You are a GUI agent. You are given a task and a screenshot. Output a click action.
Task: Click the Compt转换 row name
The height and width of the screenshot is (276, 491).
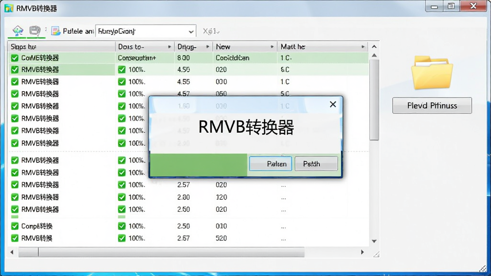point(36,226)
